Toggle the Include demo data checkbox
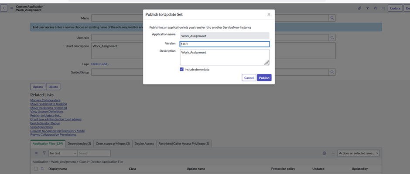The image size is (410, 174). 182,69
